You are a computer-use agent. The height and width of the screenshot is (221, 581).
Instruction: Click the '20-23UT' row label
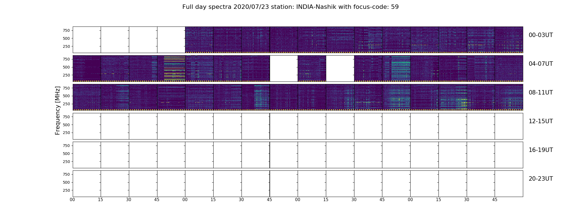pyautogui.click(x=541, y=179)
